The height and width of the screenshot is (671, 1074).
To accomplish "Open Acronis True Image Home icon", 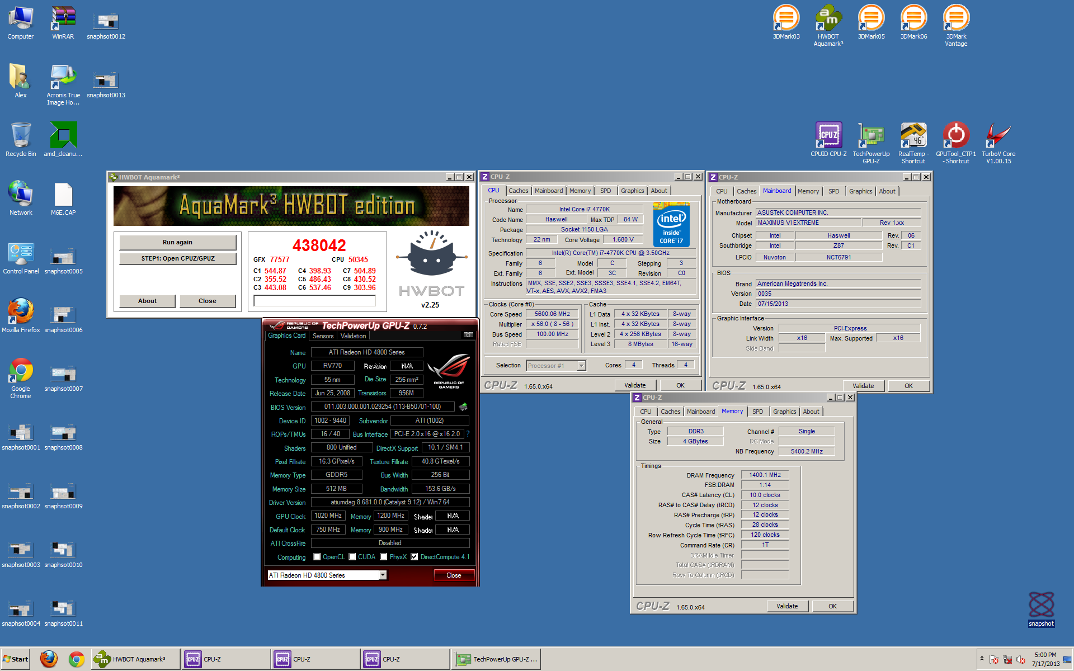I will coord(63,84).
